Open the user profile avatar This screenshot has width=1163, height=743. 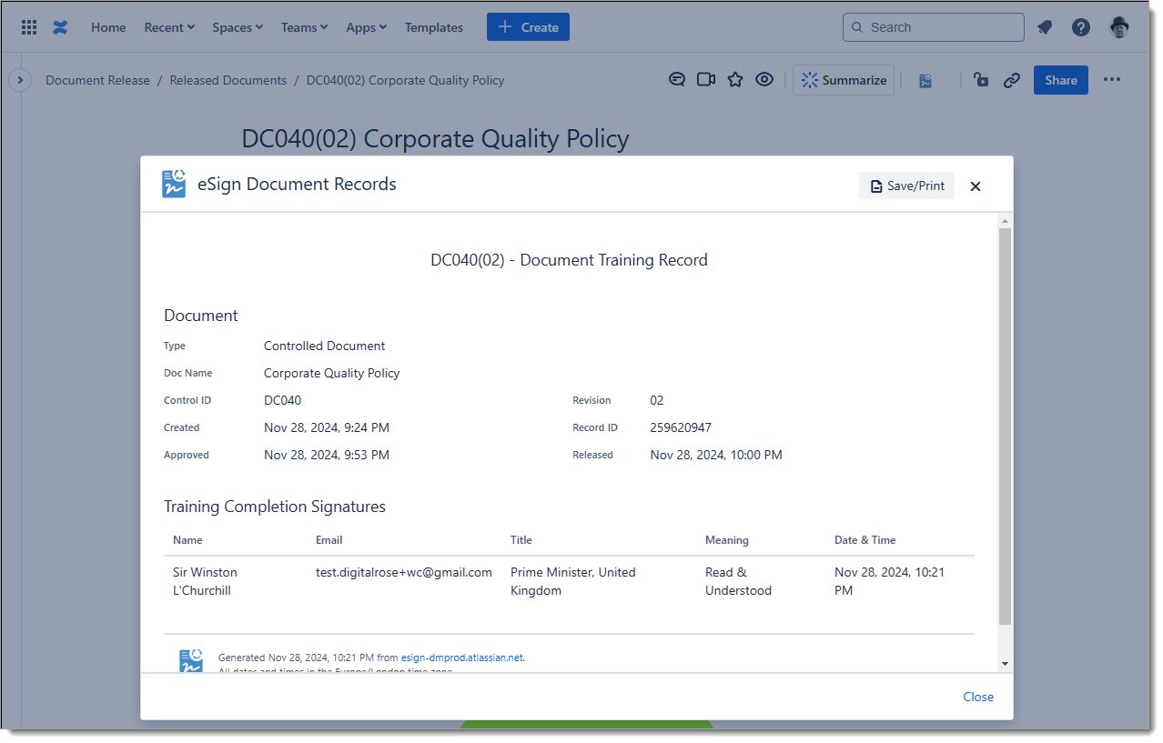coord(1119,27)
